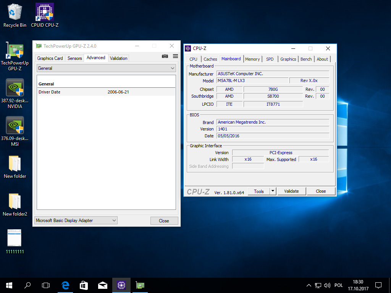Open the Graphics tab in CPU-Z

(288, 59)
